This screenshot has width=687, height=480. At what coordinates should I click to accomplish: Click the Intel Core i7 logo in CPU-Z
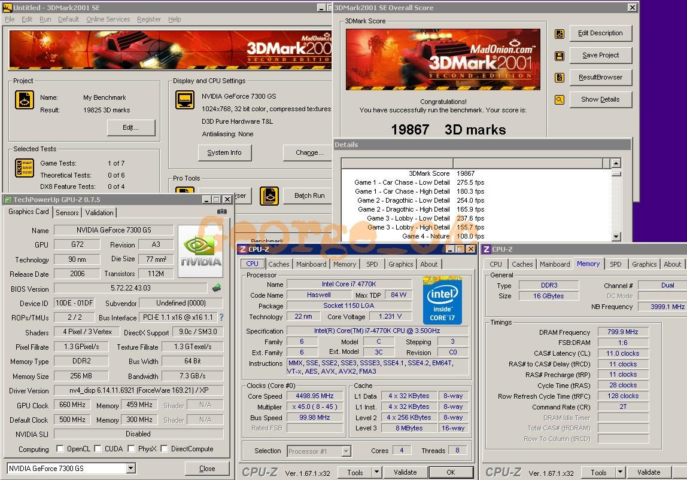(x=442, y=300)
